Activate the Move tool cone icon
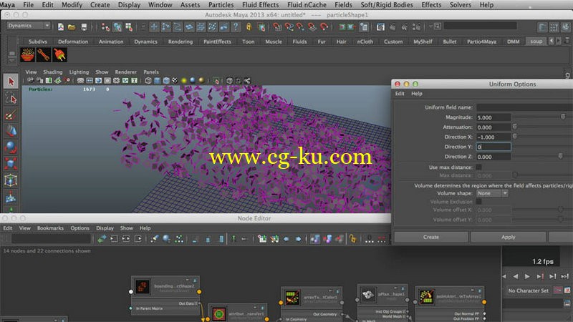The height and width of the screenshot is (322, 573). pos(11,131)
